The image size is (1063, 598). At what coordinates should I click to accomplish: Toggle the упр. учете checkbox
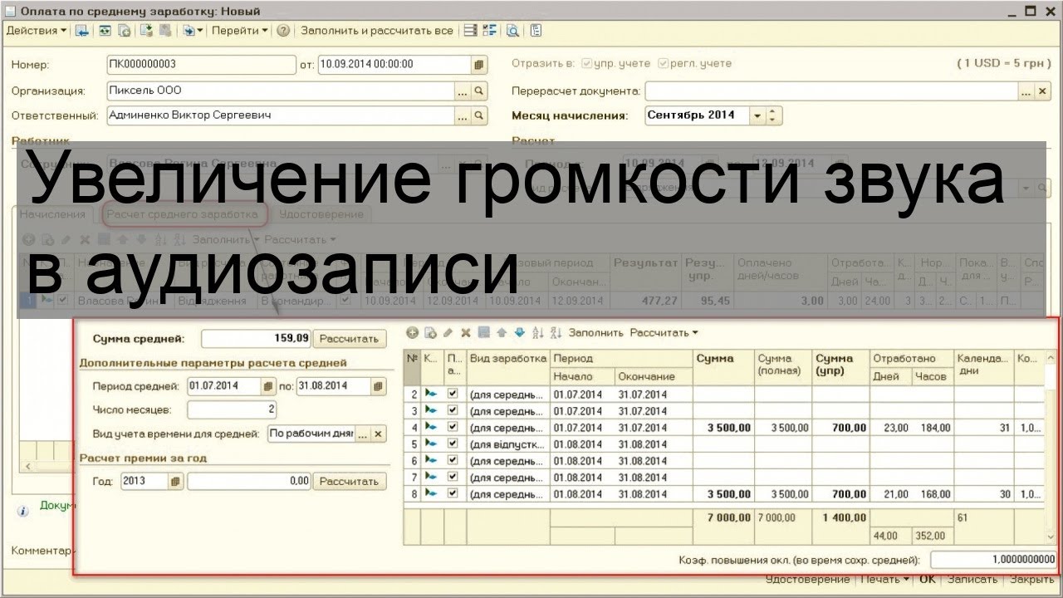(x=587, y=64)
